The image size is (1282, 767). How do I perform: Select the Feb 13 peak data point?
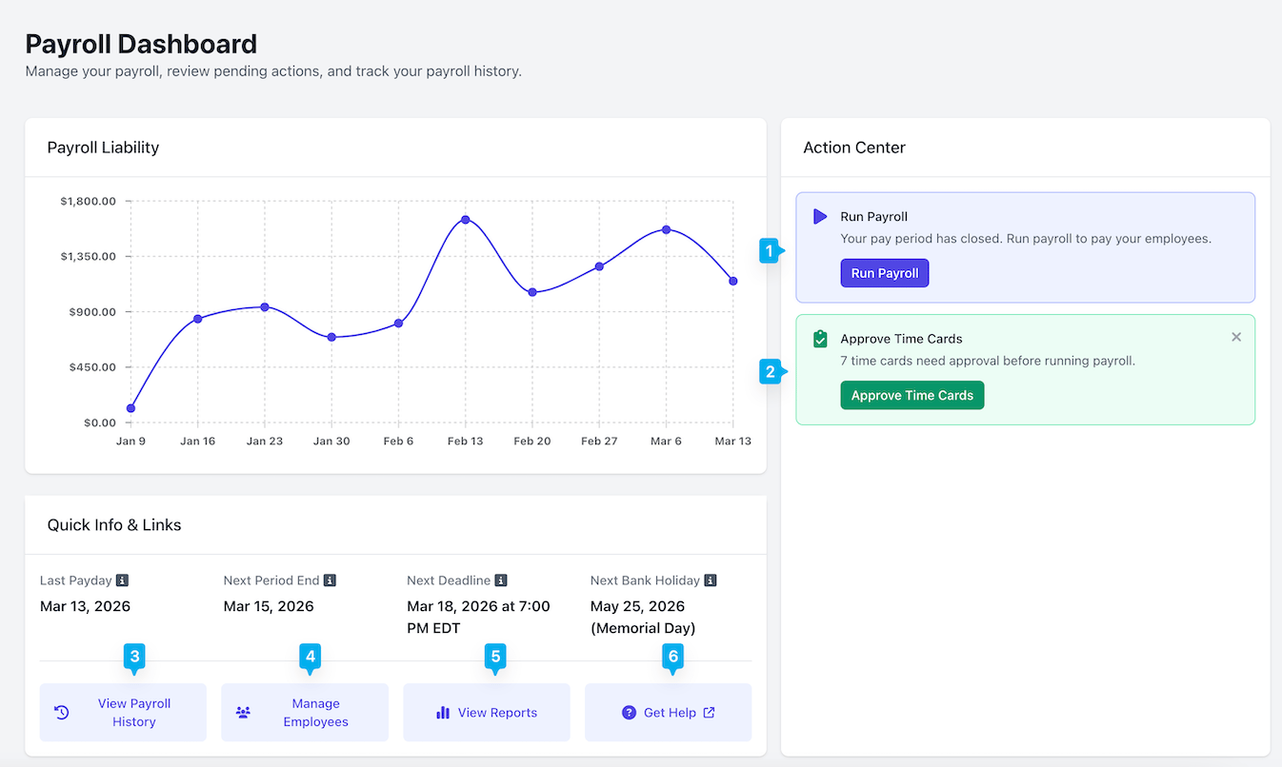pyautogui.click(x=466, y=220)
